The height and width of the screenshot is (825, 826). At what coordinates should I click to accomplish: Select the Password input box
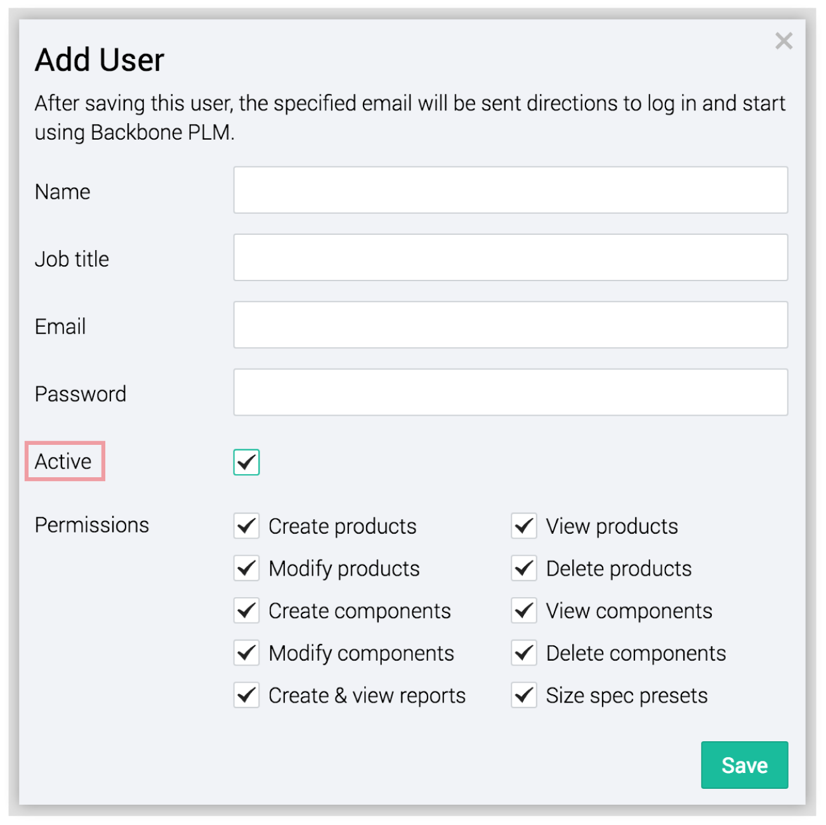510,392
